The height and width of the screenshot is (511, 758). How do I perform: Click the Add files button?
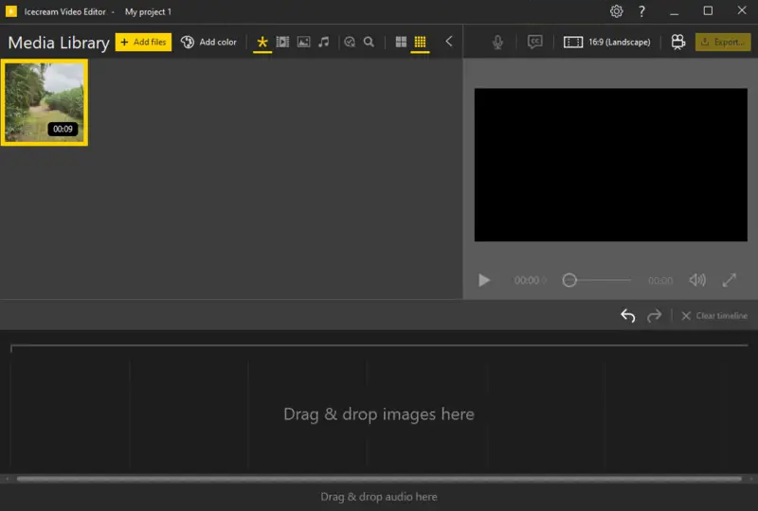pos(143,43)
